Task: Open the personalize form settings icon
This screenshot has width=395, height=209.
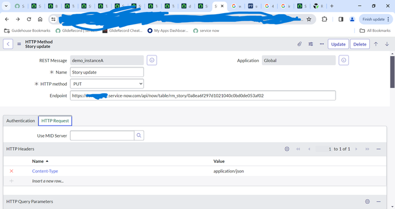Action: [x=310, y=44]
